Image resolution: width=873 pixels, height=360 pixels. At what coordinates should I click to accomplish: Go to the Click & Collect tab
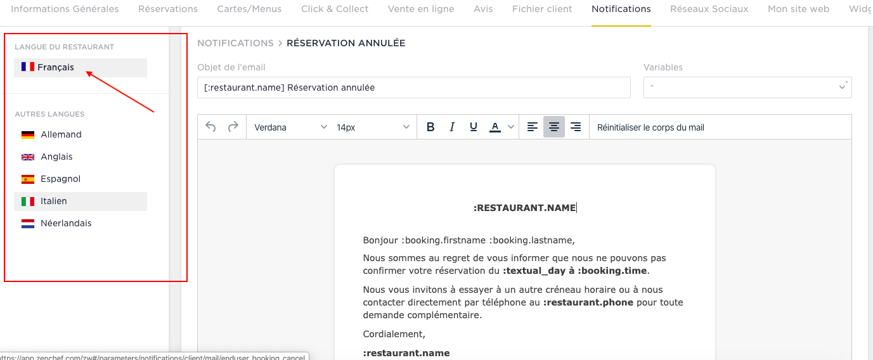tap(335, 9)
